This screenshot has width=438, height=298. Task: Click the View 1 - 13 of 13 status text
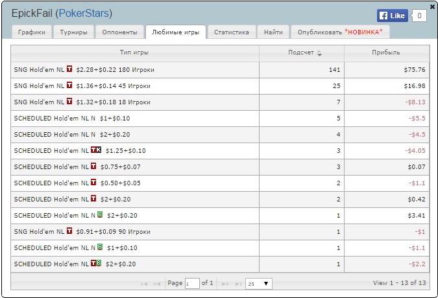[x=400, y=282]
